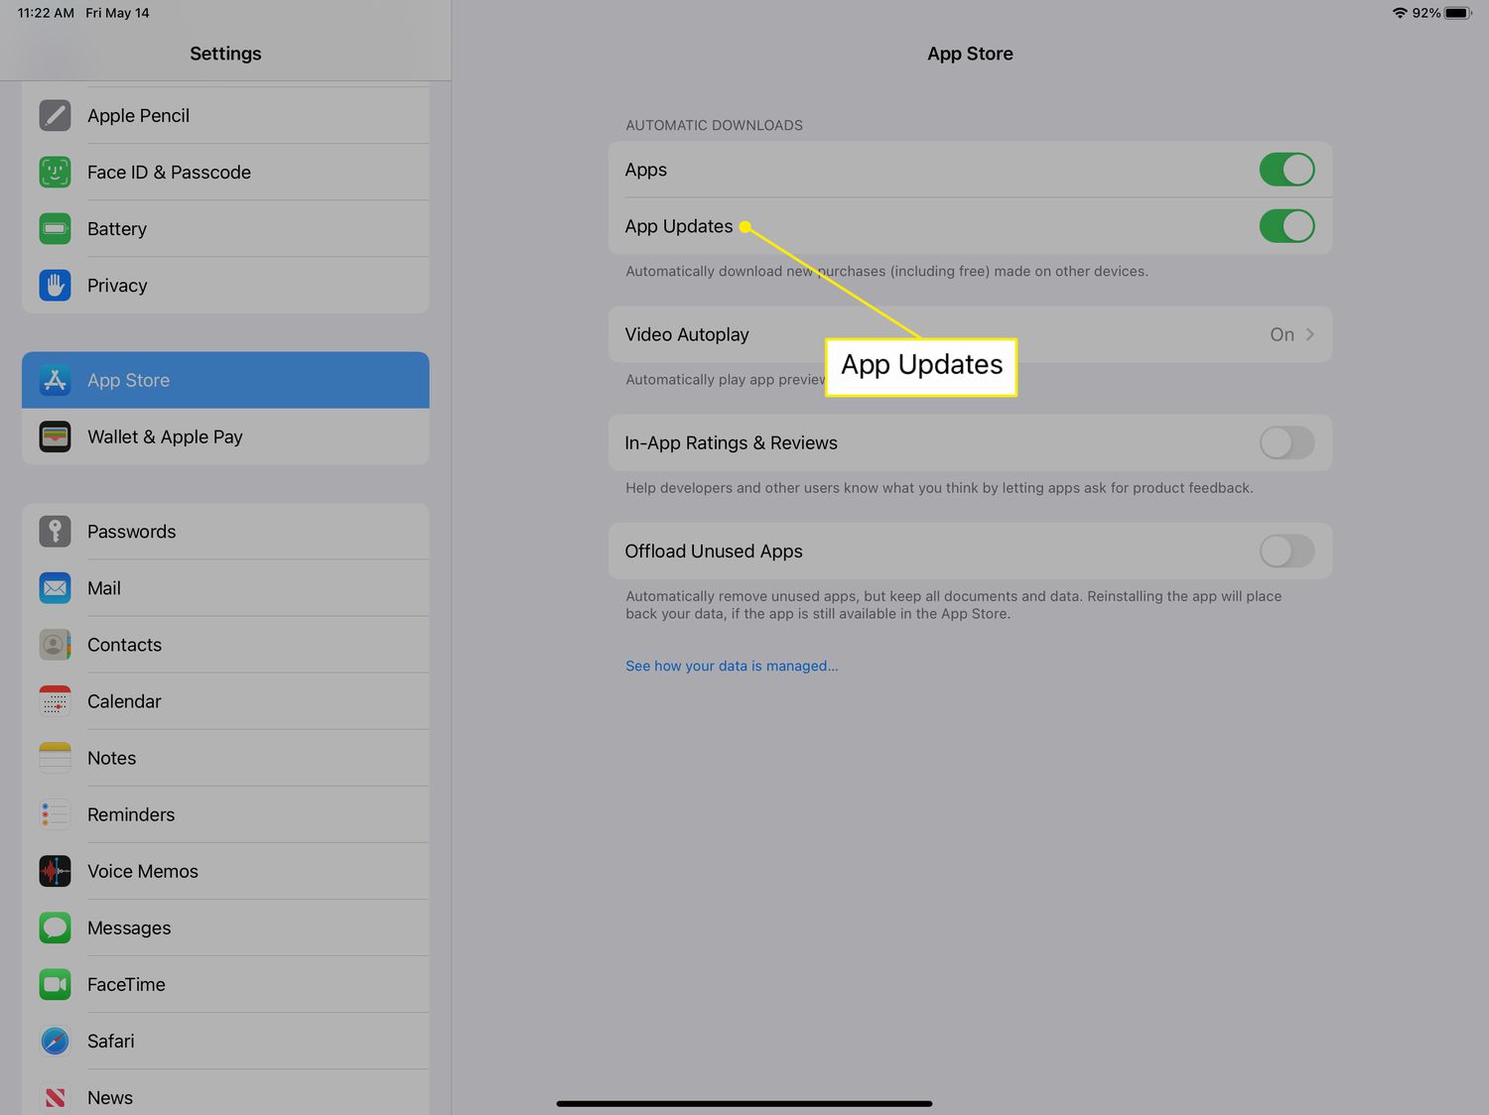Image resolution: width=1489 pixels, height=1115 pixels.
Task: Tap the FaceTime camera icon
Action: [55, 984]
